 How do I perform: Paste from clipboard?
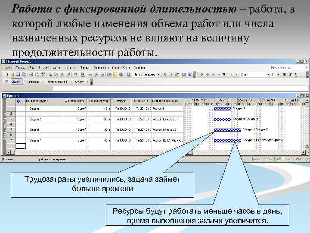62,75
